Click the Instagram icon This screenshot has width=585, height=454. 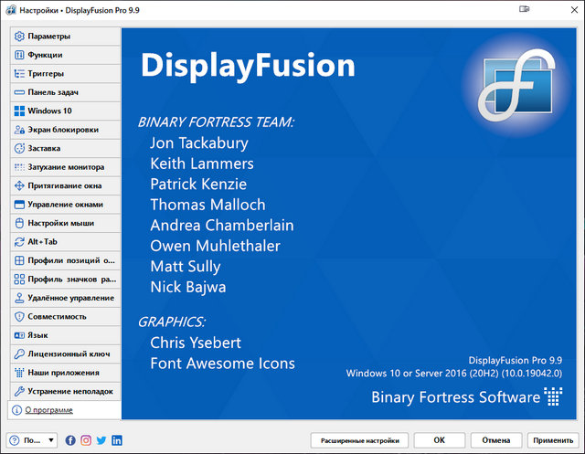[x=86, y=440]
